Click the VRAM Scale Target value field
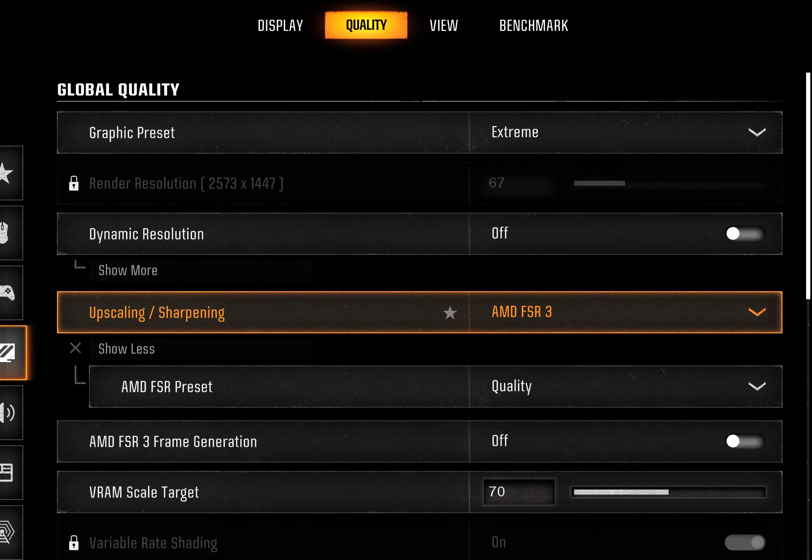812x560 pixels. point(519,492)
